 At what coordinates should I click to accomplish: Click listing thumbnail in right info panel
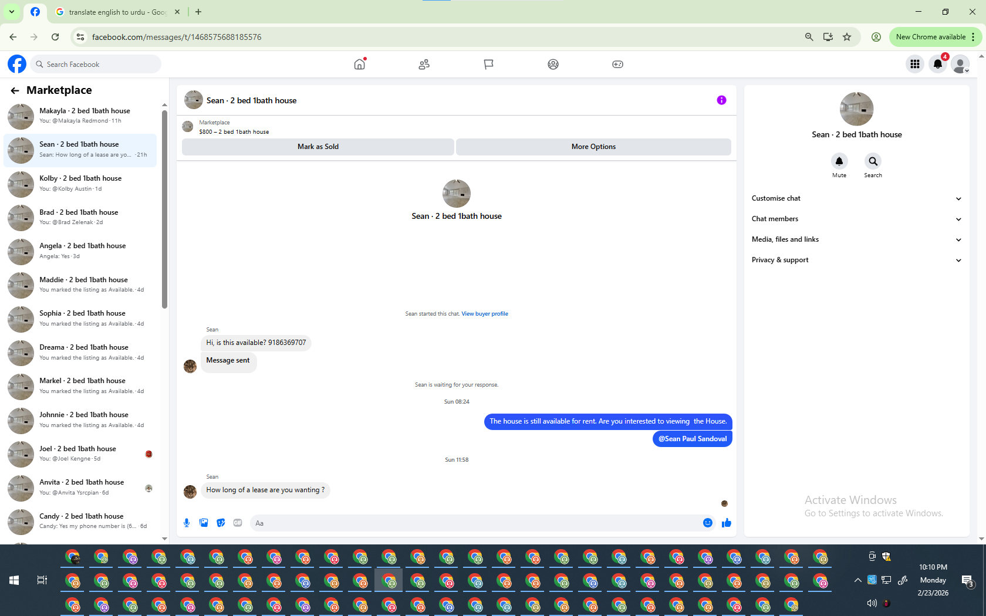[x=856, y=109]
